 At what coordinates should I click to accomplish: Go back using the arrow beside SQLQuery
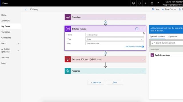pyautogui.click(x=26, y=9)
